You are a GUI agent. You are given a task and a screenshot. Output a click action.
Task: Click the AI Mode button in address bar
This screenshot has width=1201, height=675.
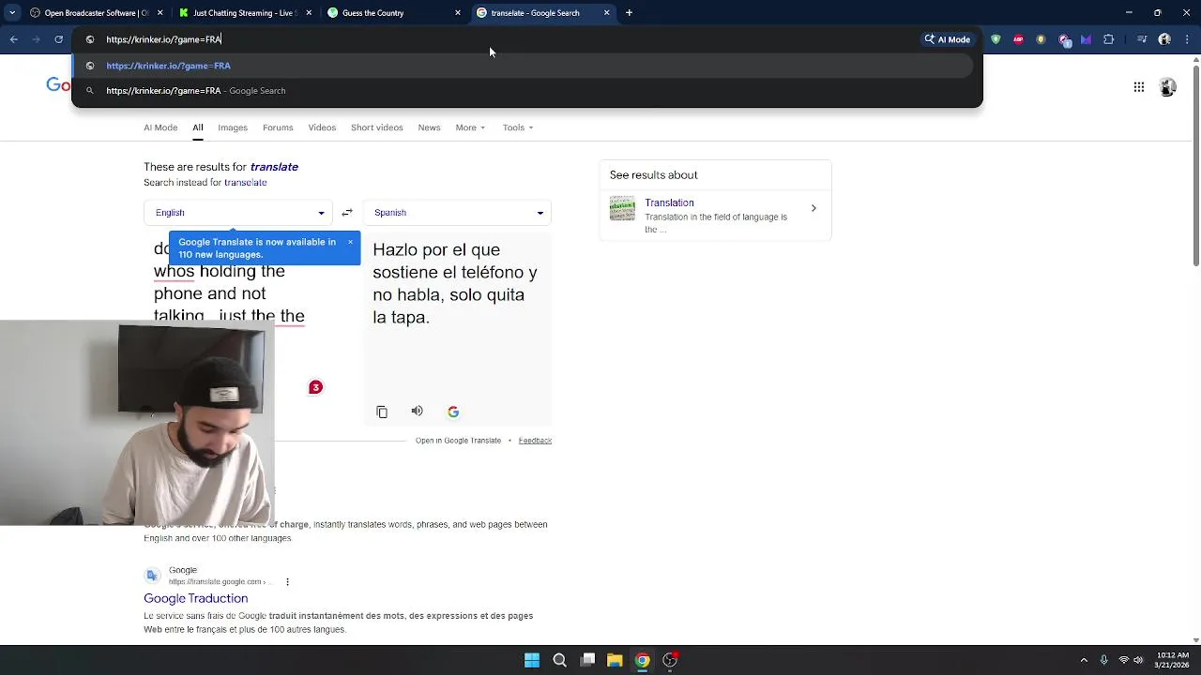[x=948, y=39]
